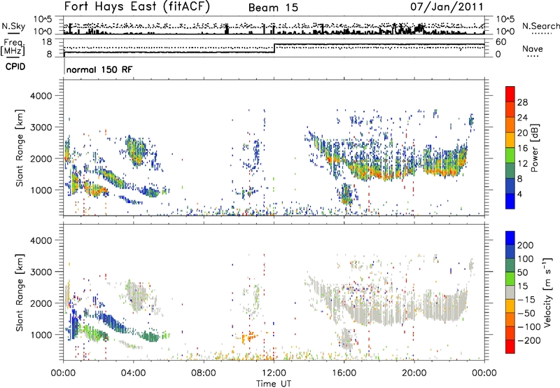This screenshot has width=560, height=388.
Task: Click the '16:00' time axis tick label
Action: pos(344,373)
